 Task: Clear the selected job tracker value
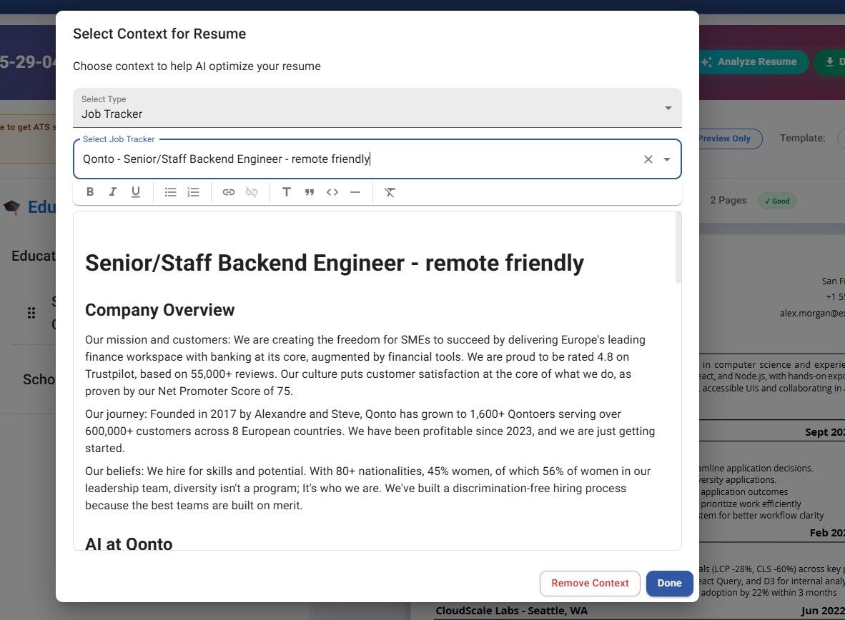coord(648,159)
